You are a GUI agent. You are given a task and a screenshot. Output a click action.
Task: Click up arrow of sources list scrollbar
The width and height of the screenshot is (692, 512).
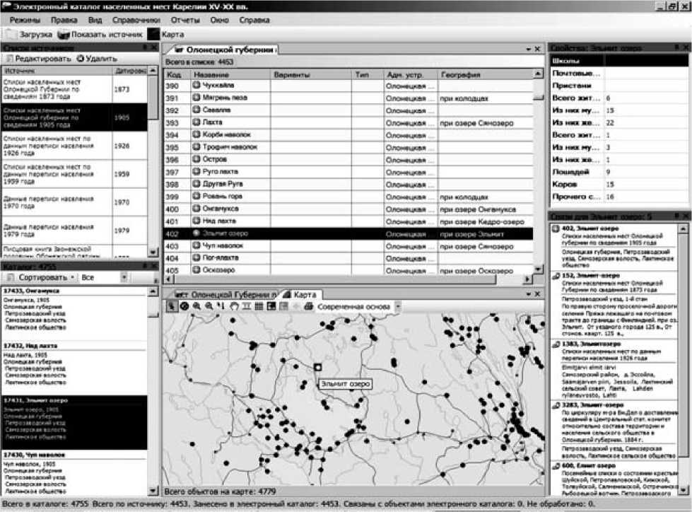tap(153, 71)
